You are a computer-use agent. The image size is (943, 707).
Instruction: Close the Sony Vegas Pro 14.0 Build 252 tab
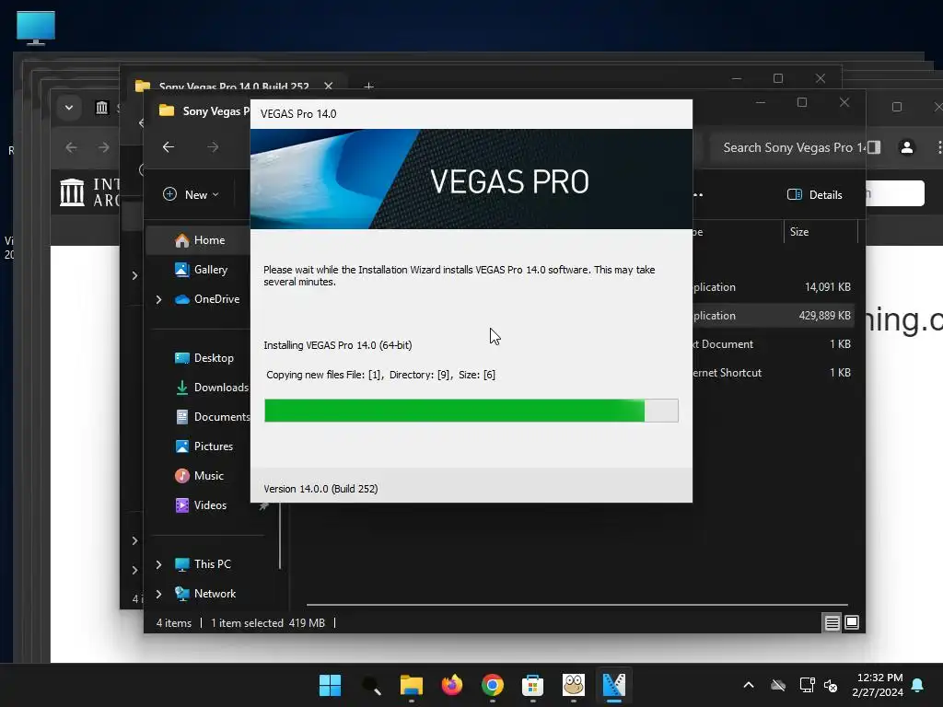(329, 86)
